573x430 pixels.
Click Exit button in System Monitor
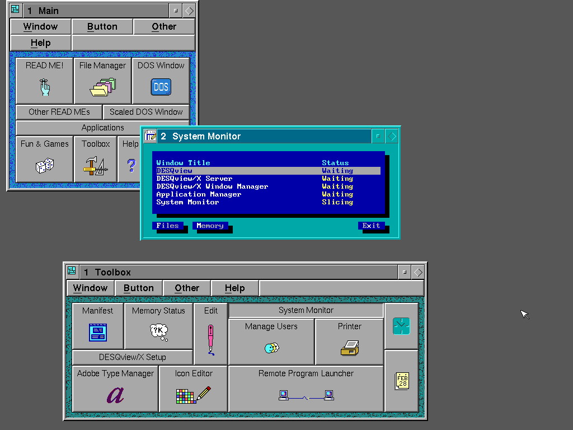[372, 226]
